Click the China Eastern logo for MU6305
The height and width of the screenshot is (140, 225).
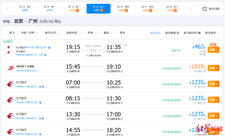click(x=11, y=116)
